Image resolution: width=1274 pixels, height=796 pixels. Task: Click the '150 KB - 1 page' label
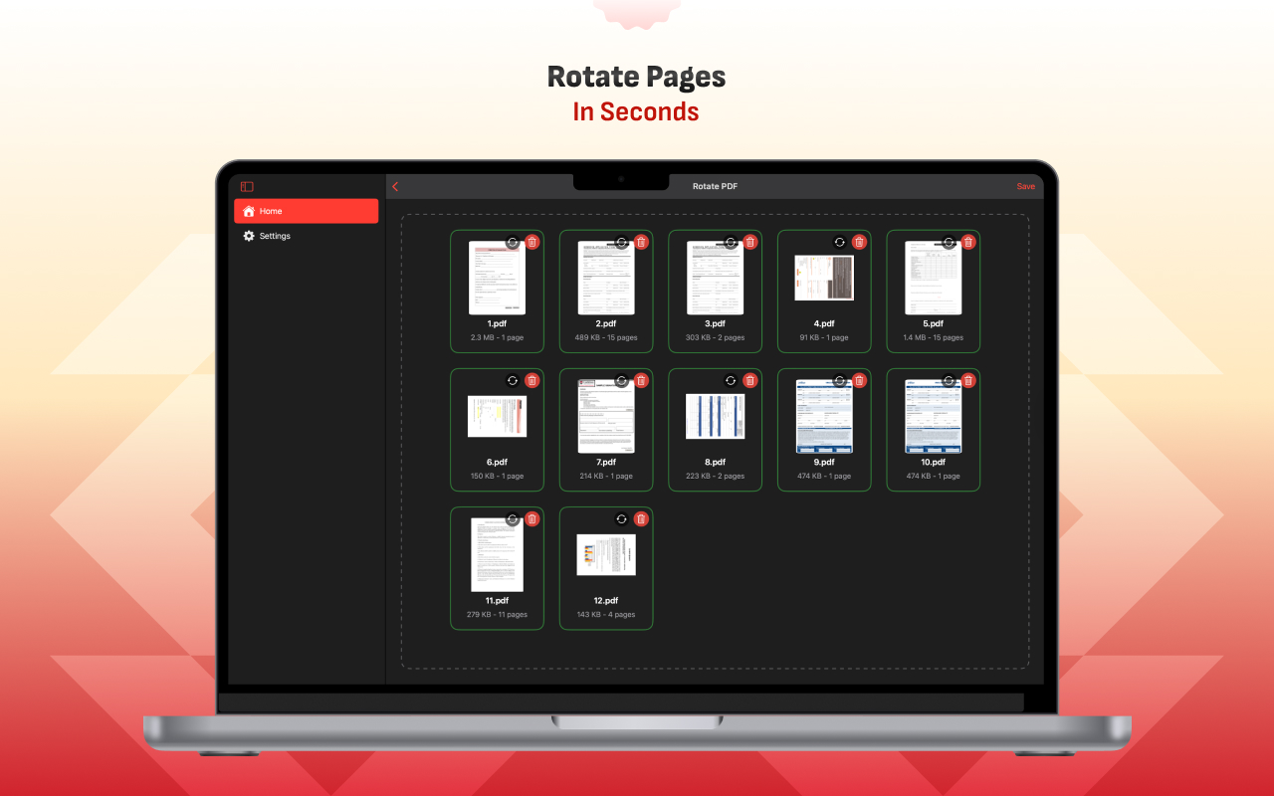click(x=497, y=477)
